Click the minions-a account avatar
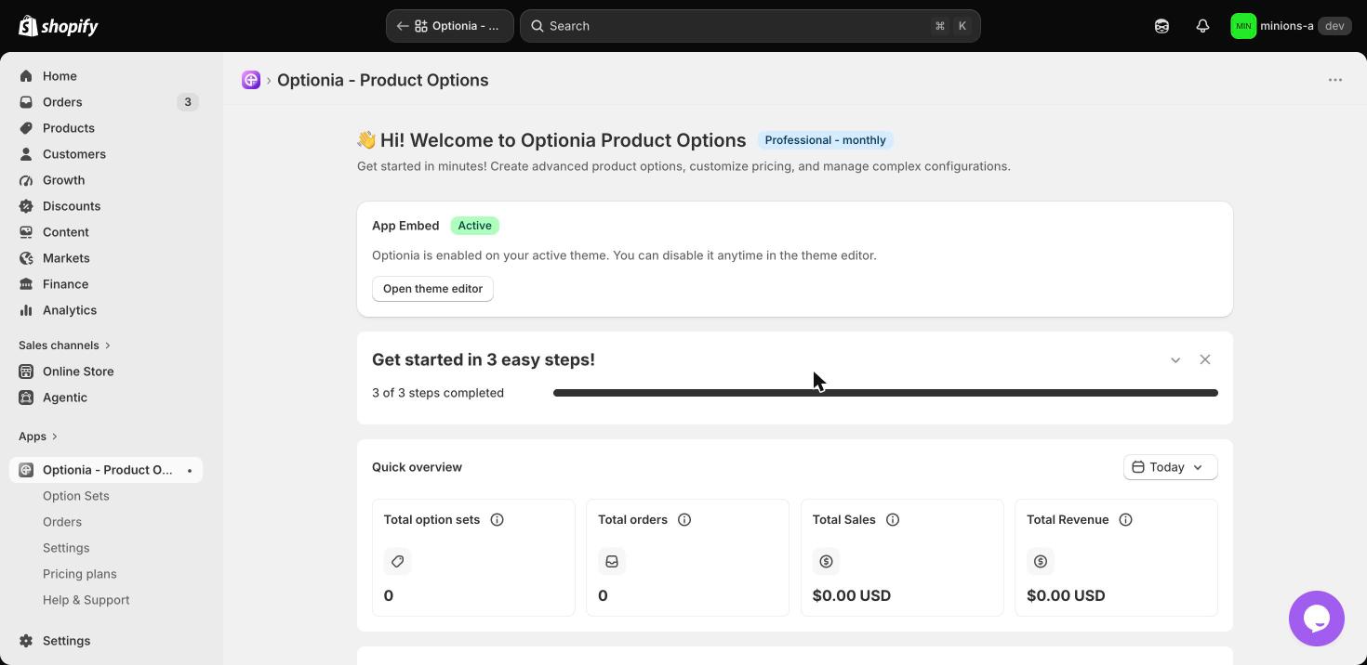Viewport: 1367px width, 665px height. point(1243,26)
